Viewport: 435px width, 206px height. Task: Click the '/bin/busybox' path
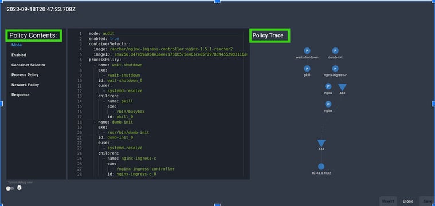point(131,112)
